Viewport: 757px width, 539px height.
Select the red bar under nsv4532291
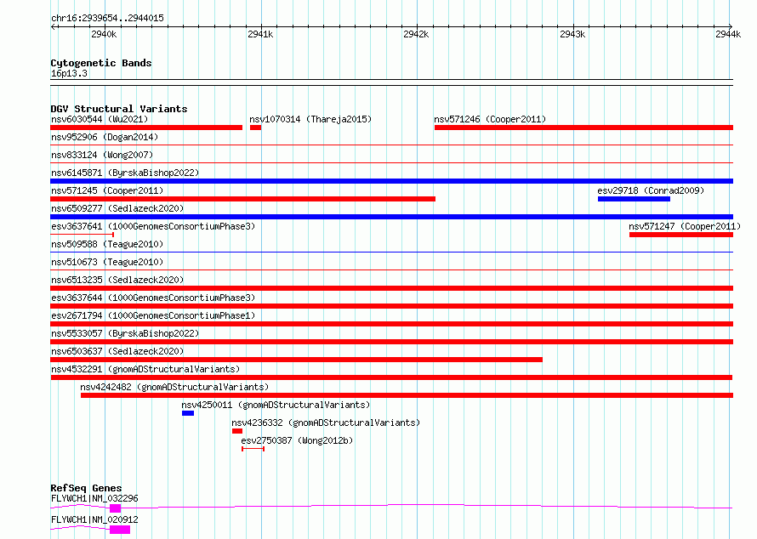pyautogui.click(x=391, y=377)
